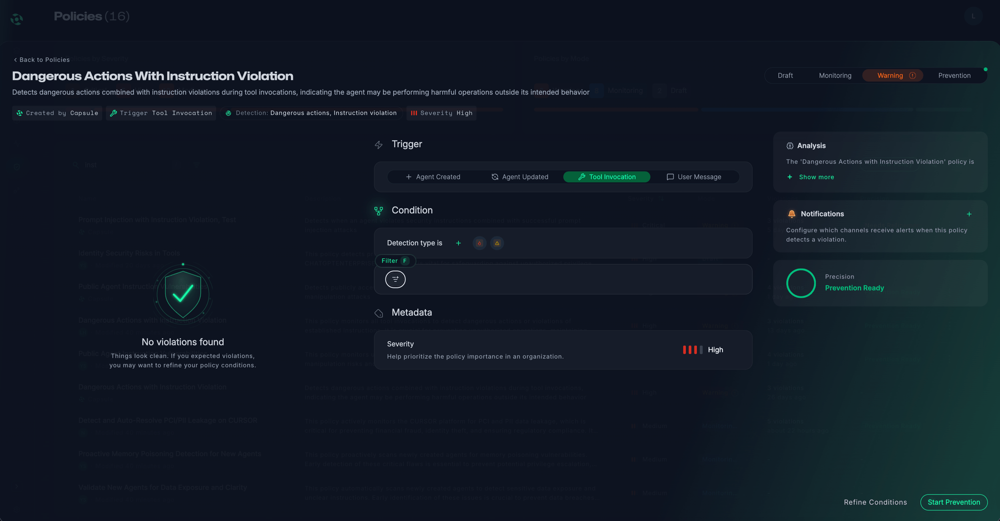Click the Precision circle indicator
This screenshot has width=1000, height=521.
coord(801,283)
